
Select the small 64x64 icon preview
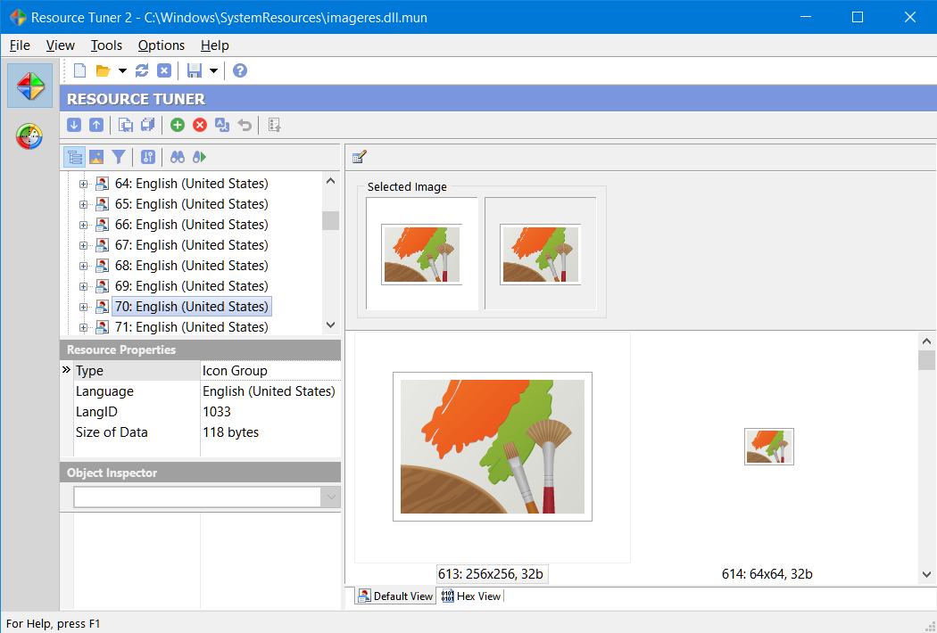(769, 447)
